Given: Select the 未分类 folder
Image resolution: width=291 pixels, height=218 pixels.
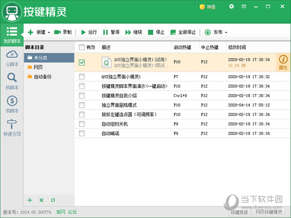Looking at the screenshot, I should pos(49,58).
